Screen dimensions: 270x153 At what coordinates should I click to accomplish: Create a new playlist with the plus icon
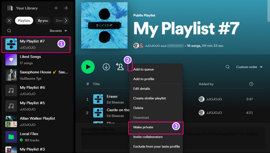point(56,8)
